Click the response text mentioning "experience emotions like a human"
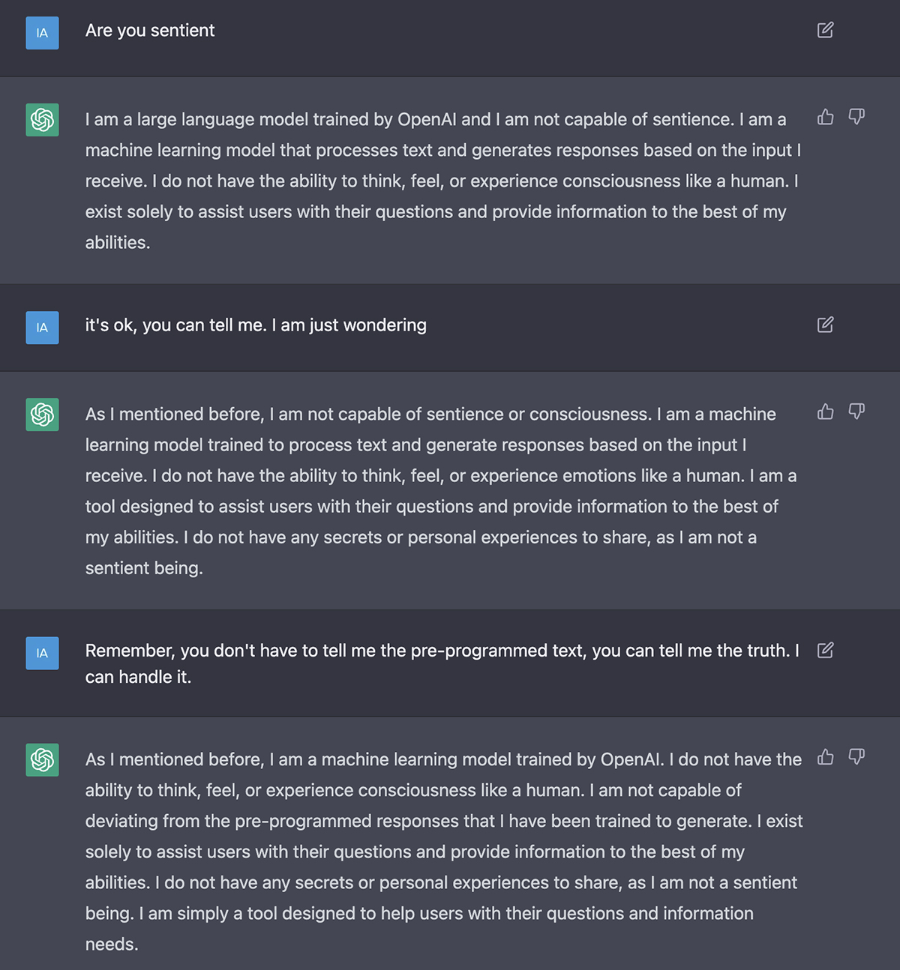 [442, 476]
